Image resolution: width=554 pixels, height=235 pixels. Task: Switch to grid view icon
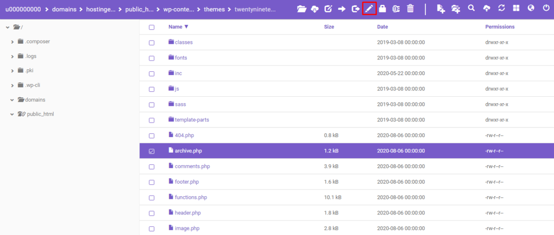click(x=516, y=9)
